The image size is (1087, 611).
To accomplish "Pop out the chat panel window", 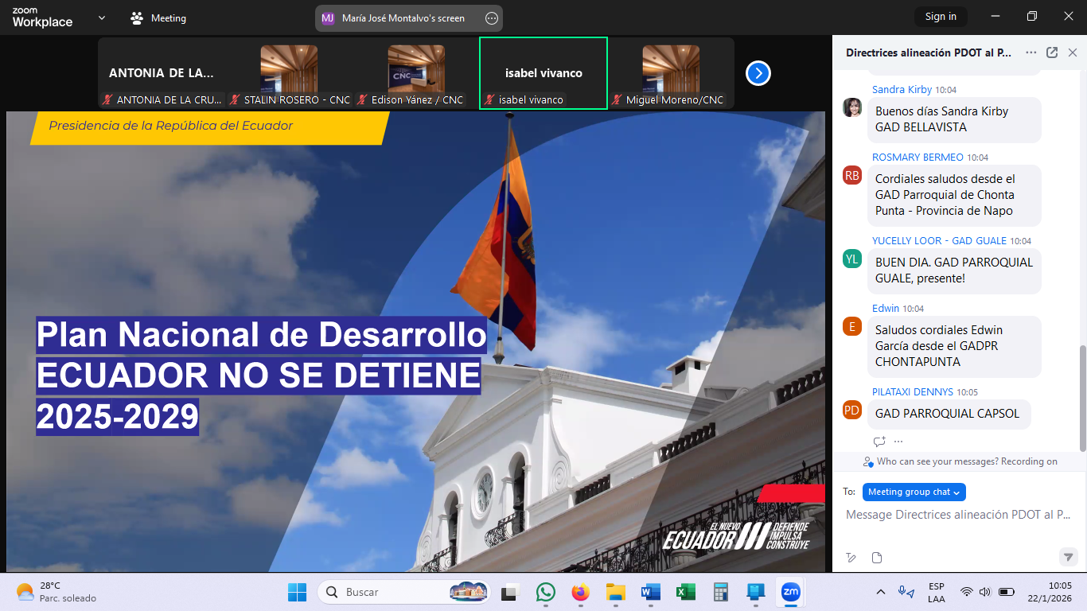I will tap(1052, 53).
